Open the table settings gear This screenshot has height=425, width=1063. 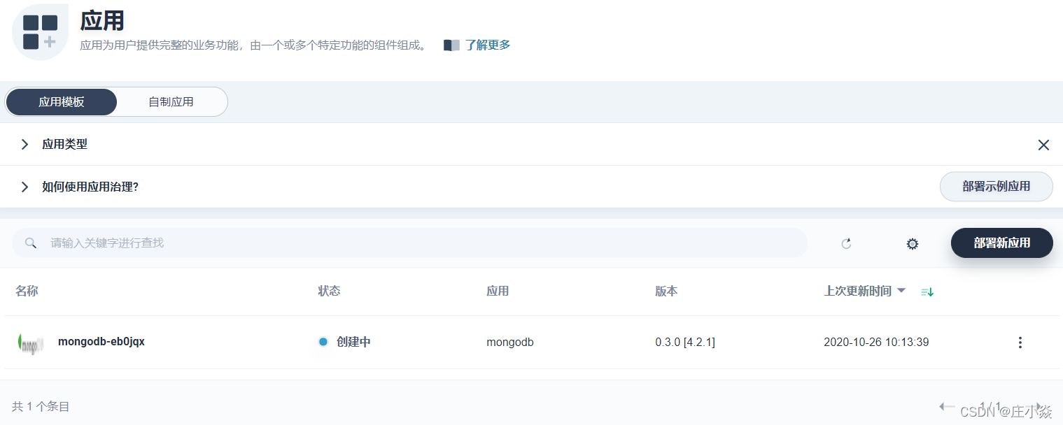click(x=912, y=244)
